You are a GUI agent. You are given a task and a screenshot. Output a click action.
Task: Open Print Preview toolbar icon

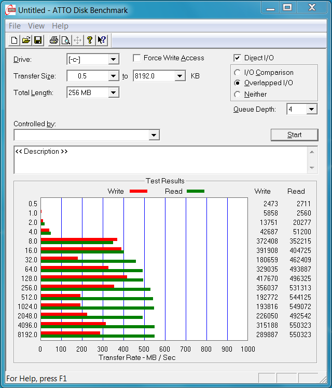coord(66,40)
